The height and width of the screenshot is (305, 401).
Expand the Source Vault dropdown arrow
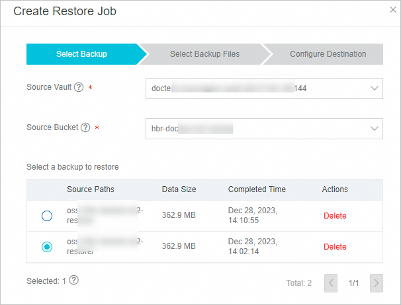pos(375,88)
